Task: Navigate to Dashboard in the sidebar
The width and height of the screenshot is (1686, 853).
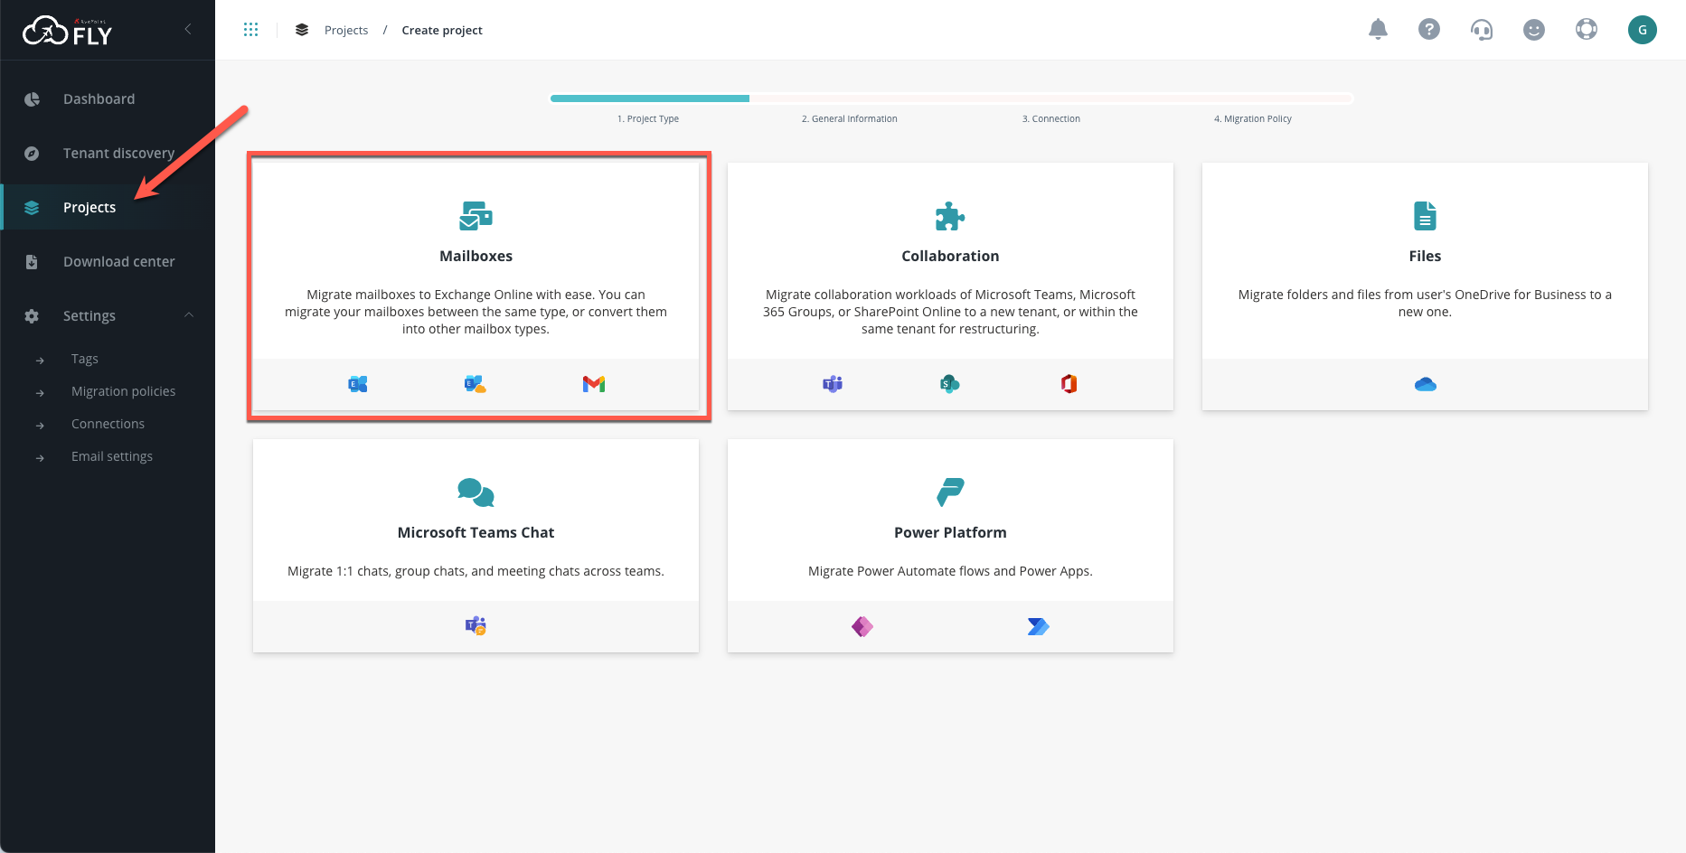Action: click(99, 98)
